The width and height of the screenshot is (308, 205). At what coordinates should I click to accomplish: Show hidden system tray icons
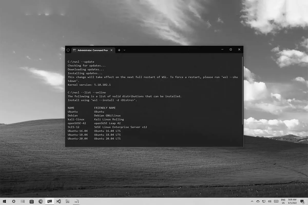(252, 201)
